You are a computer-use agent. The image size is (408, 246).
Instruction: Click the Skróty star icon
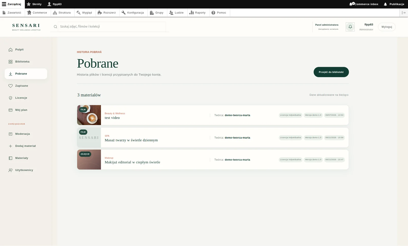click(29, 4)
